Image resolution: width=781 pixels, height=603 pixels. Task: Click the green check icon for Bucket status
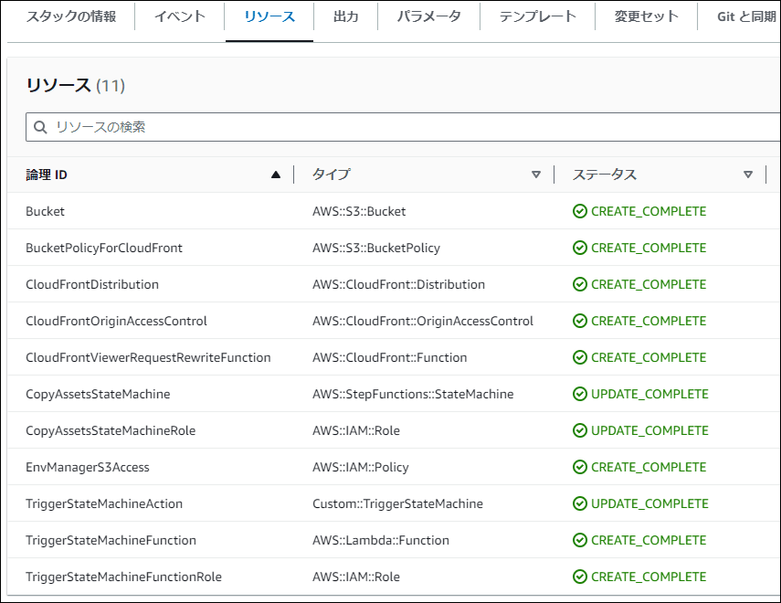coord(580,211)
